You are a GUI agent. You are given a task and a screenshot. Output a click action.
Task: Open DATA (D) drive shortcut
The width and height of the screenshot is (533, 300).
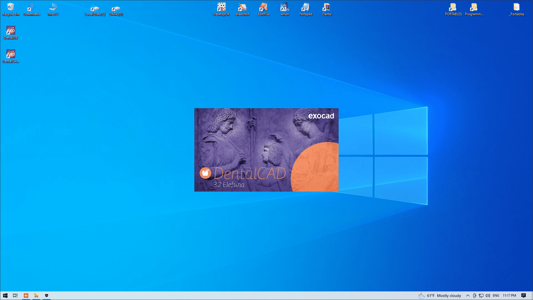pos(116,9)
